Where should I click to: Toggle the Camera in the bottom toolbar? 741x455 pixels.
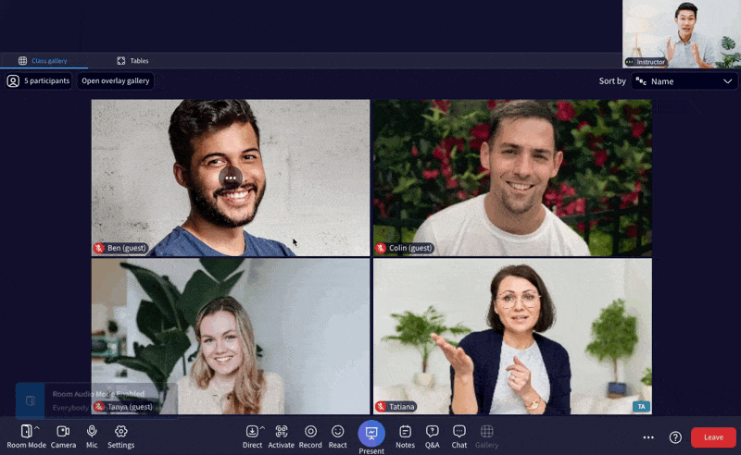coord(63,437)
